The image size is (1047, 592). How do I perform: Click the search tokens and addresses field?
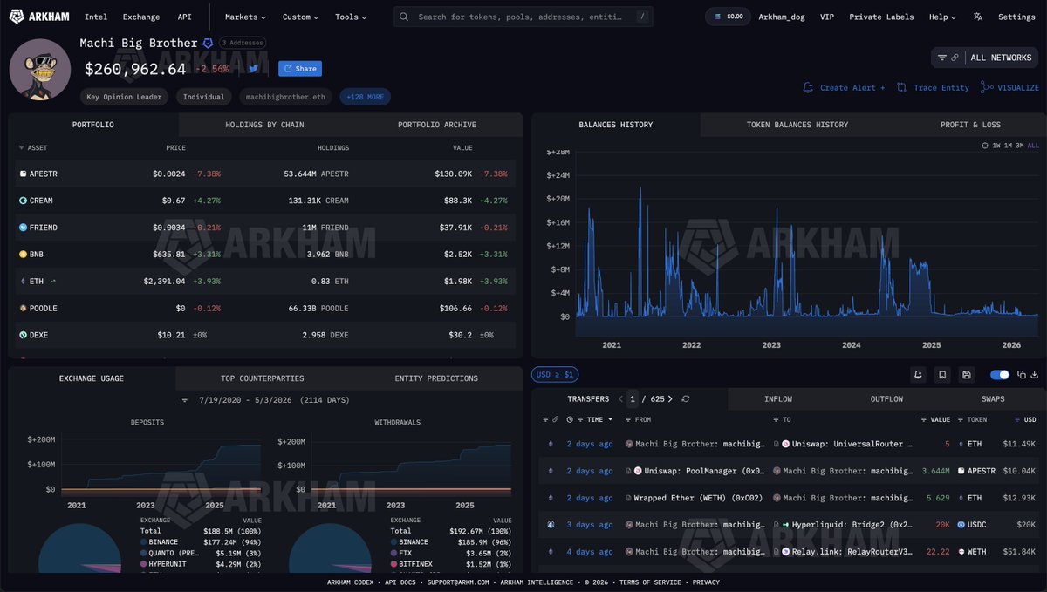coord(523,17)
